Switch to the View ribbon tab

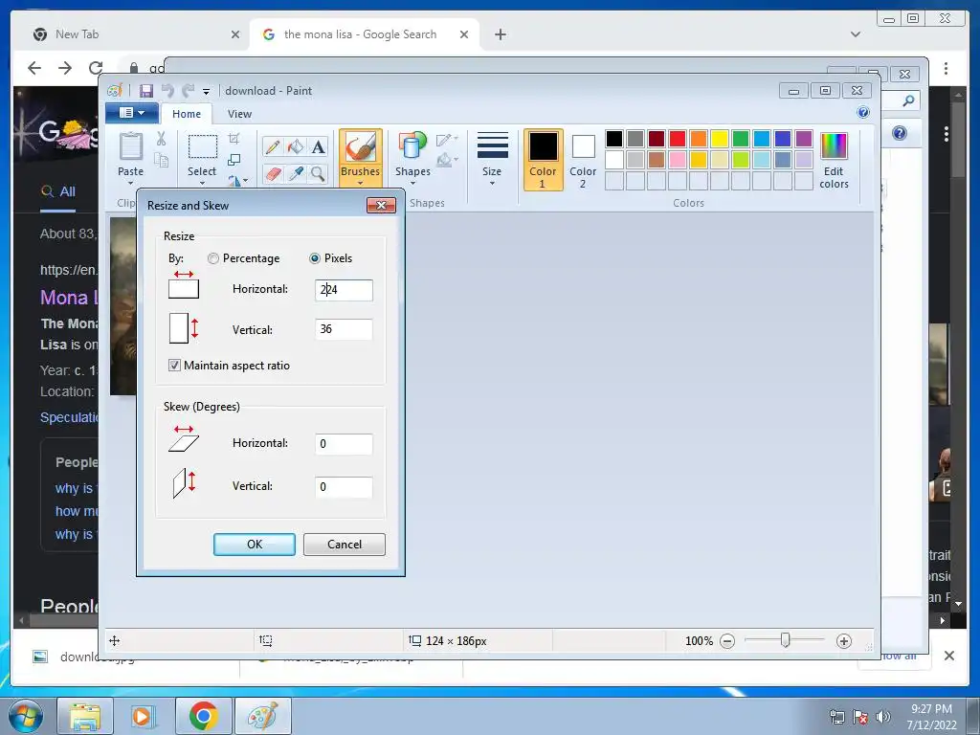(239, 114)
